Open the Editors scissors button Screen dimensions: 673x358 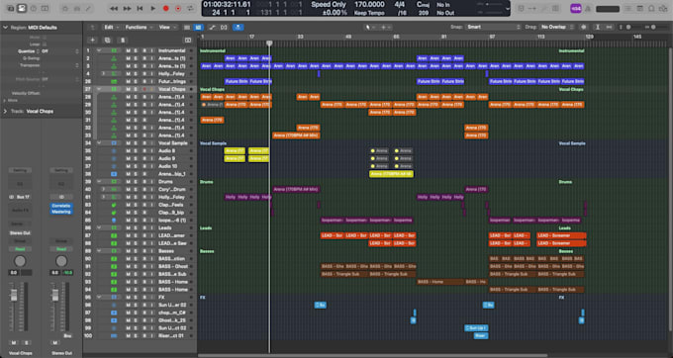point(88,8)
